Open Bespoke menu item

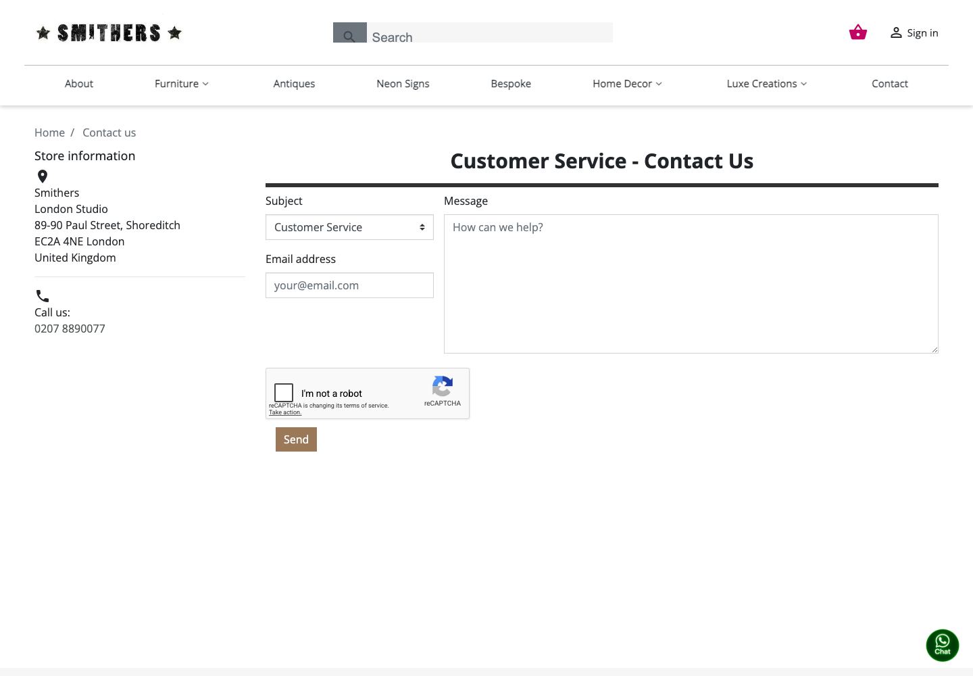point(511,84)
